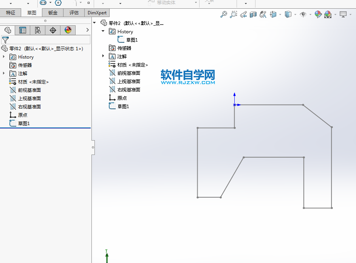
Task: Open the Hide/Show Items dropdown arrow
Action: [x=310, y=14]
